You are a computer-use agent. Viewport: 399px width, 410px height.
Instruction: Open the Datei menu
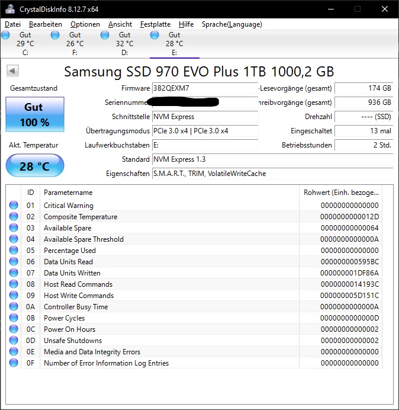pos(12,24)
